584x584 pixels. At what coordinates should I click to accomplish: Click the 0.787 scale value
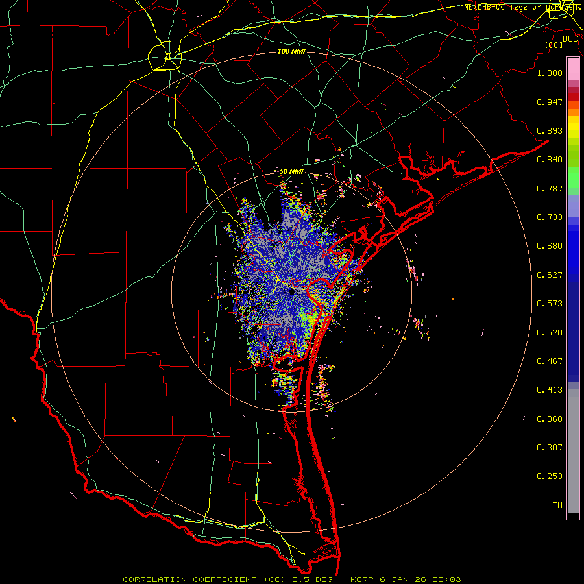click(550, 188)
